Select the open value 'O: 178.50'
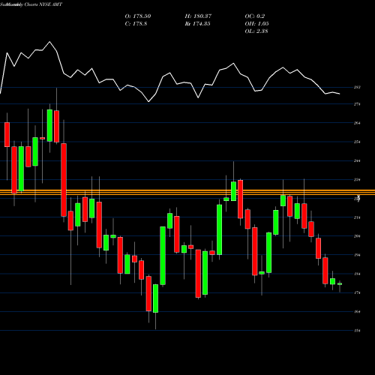375x375 pixels. click(138, 16)
